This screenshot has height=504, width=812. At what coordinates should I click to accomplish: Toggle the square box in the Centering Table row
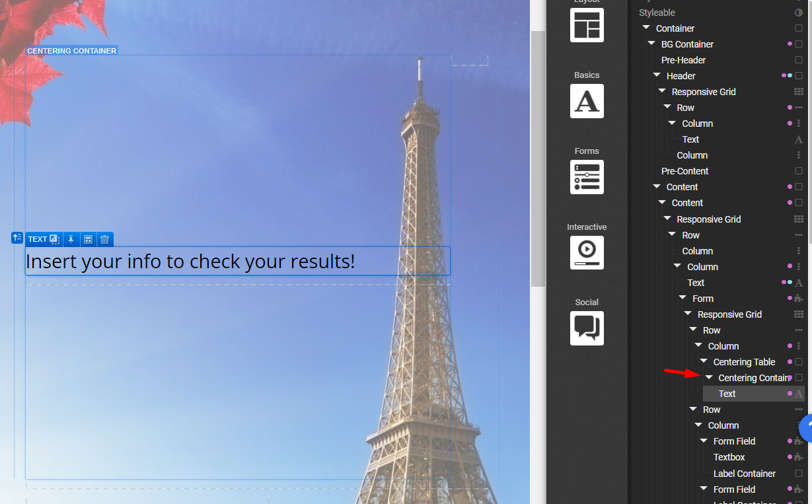pyautogui.click(x=799, y=362)
